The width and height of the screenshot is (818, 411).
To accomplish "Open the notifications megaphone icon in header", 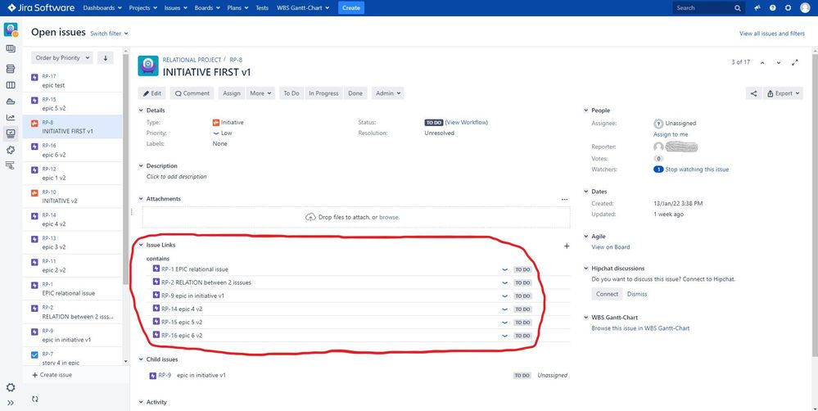I will pos(757,8).
